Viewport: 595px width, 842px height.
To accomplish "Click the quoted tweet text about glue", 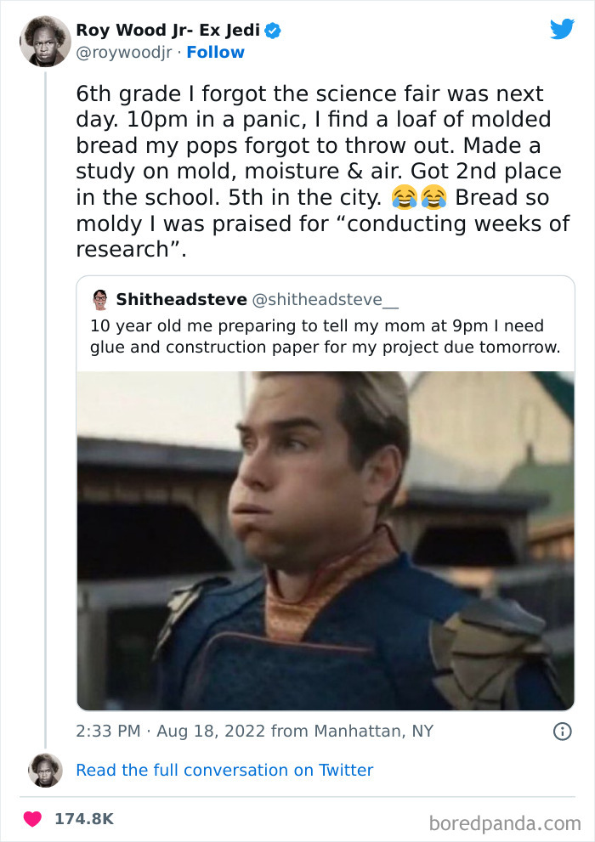I will pos(325,336).
